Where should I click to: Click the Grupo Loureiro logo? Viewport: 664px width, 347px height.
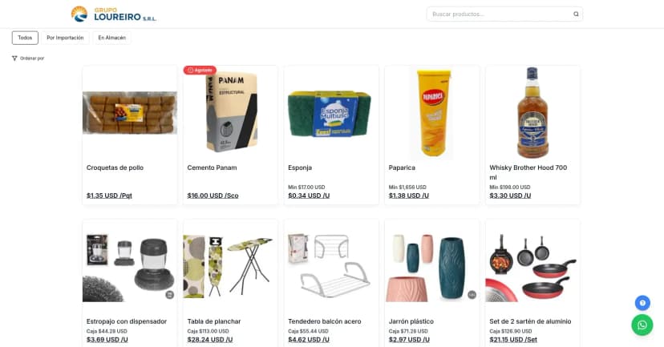pos(114,14)
